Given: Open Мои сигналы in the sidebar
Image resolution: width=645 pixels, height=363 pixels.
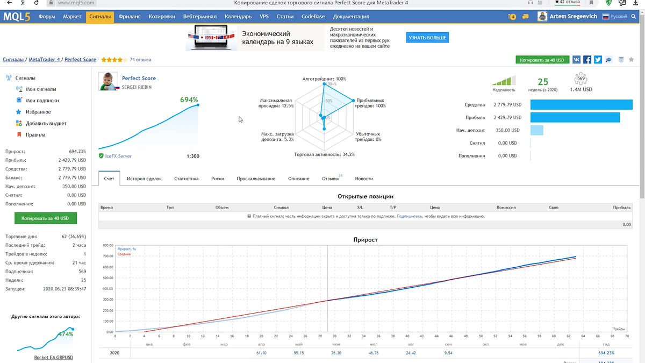Looking at the screenshot, I should pyautogui.click(x=41, y=89).
